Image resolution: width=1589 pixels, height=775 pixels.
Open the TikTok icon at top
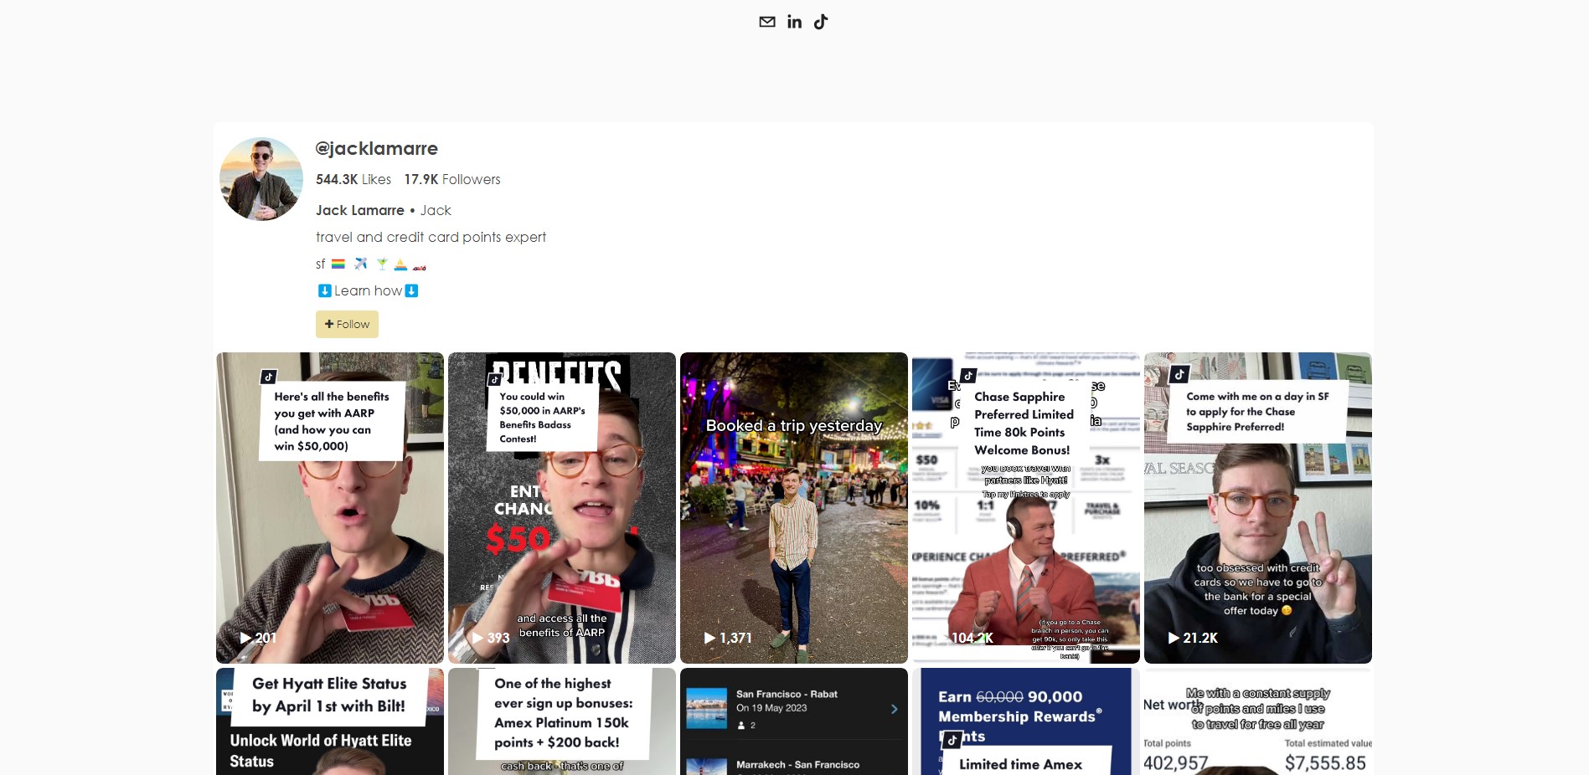821,22
